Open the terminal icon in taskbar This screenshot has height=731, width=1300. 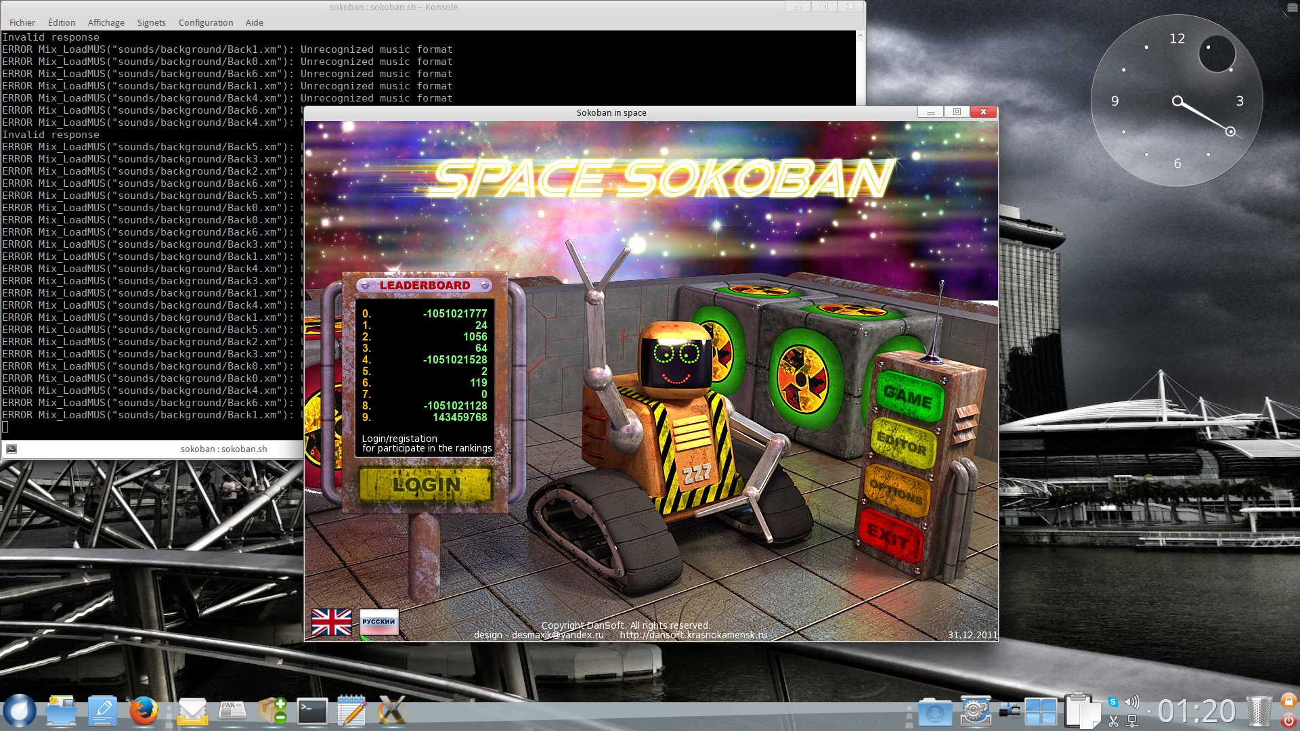point(312,711)
